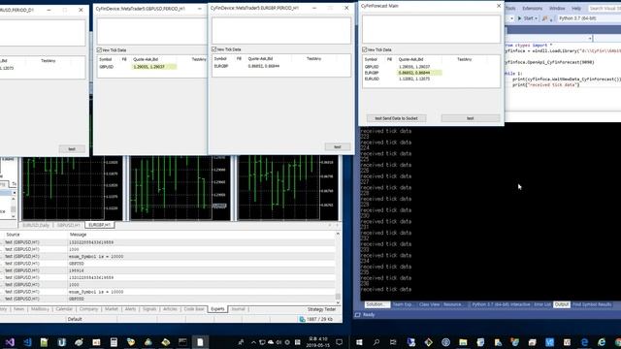Open the notification center icon
Screen dimensions: 621x349
click(340, 342)
